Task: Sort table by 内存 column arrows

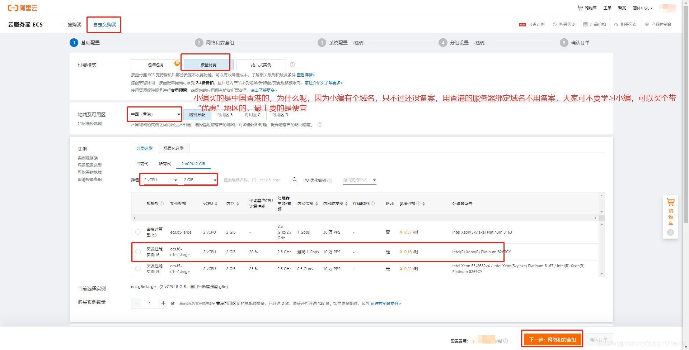Action: point(238,203)
